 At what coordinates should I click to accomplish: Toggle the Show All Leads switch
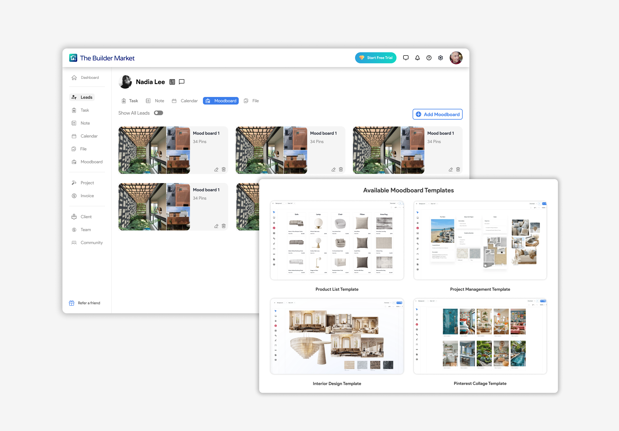tap(159, 113)
